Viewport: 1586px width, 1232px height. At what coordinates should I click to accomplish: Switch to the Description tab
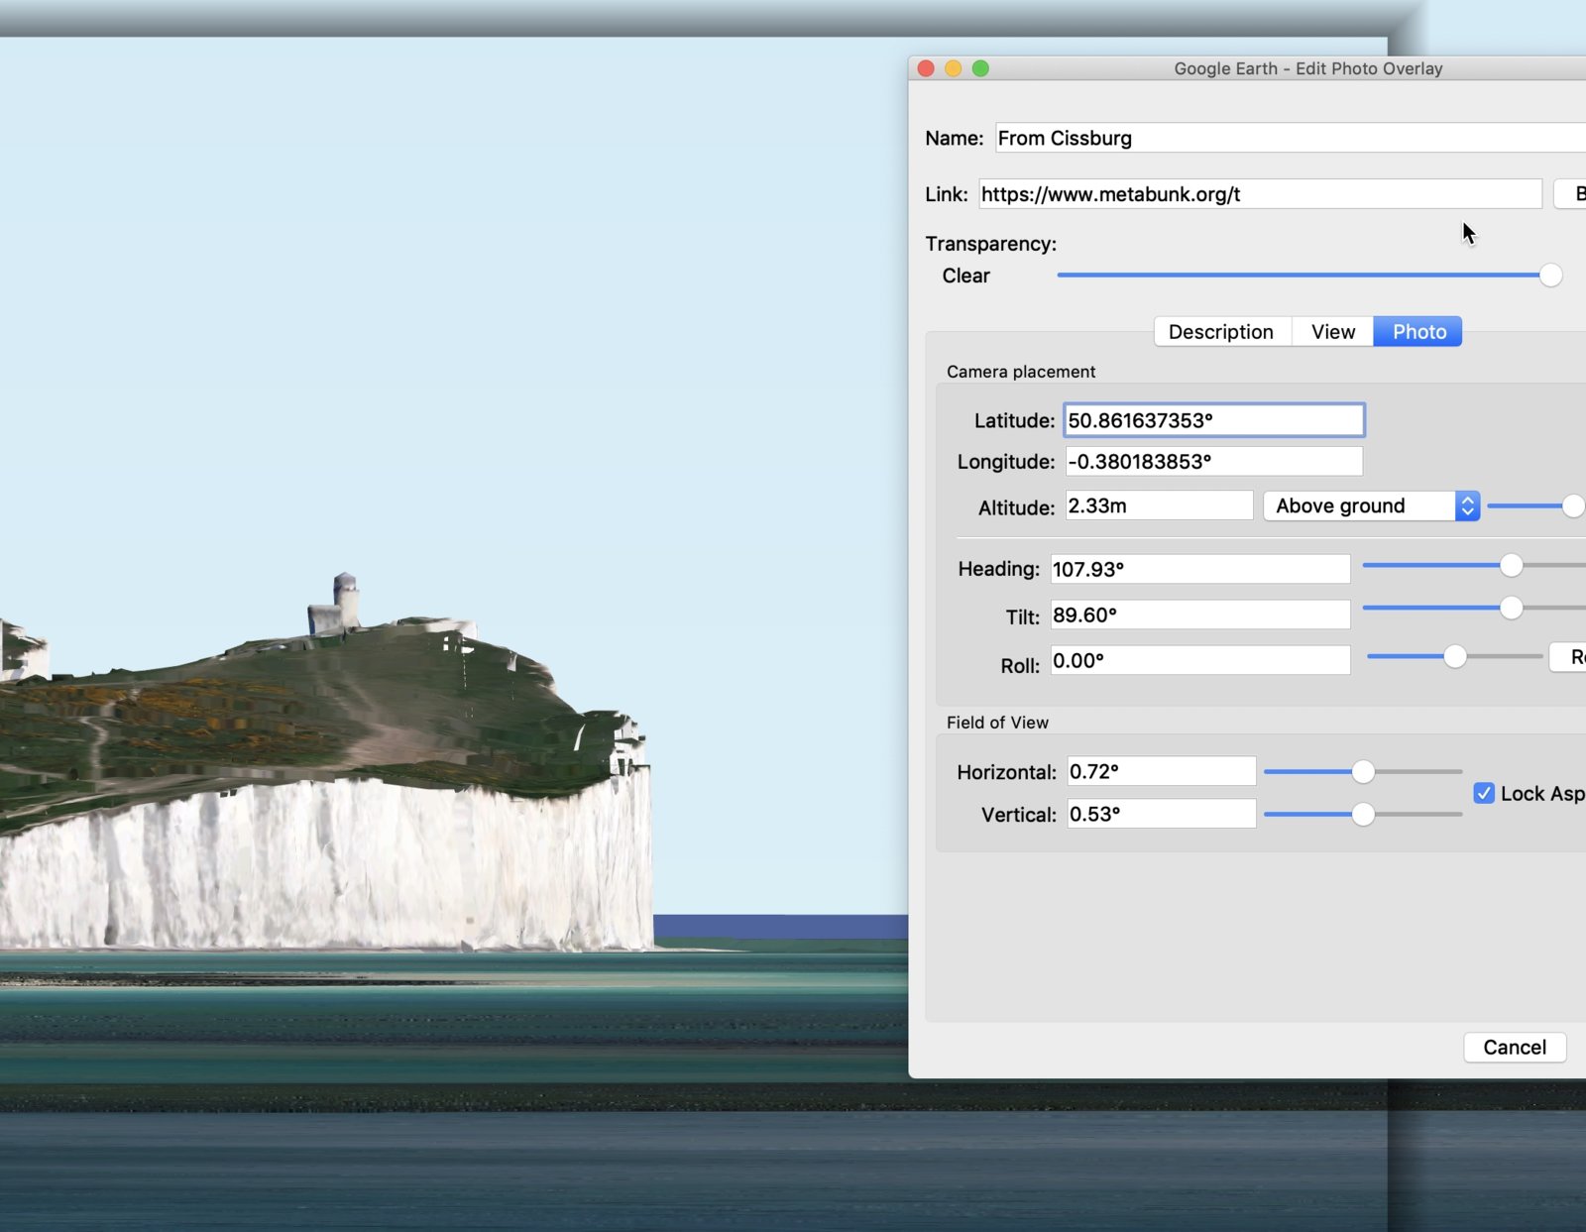(x=1221, y=332)
